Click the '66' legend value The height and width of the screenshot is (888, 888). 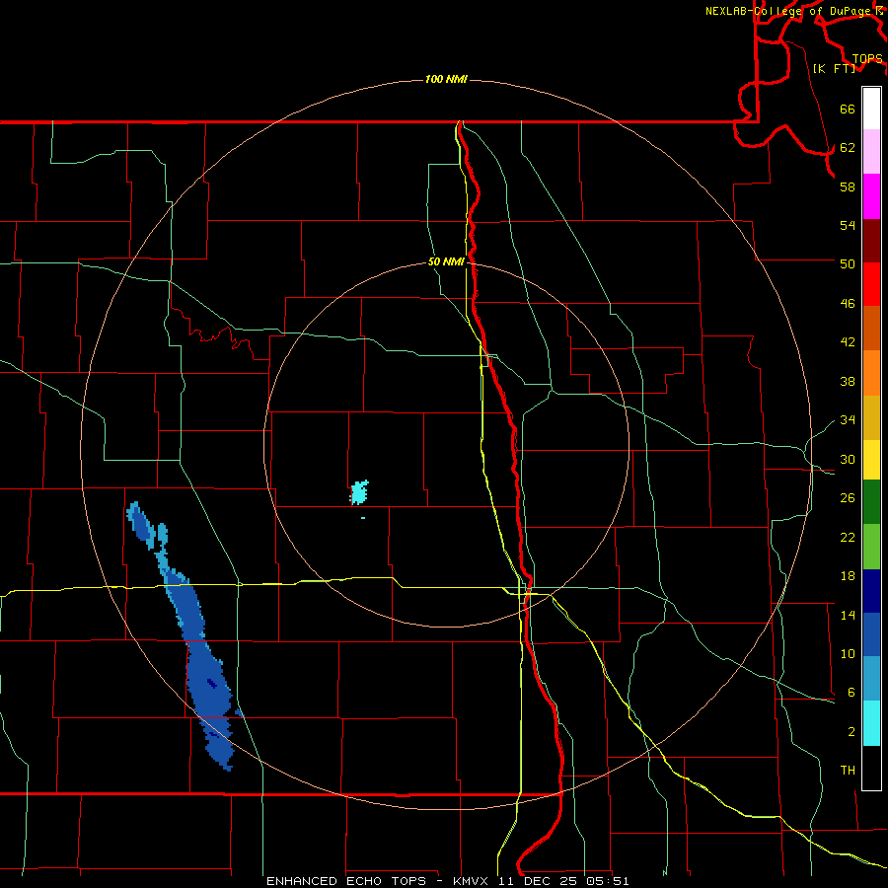pos(848,110)
